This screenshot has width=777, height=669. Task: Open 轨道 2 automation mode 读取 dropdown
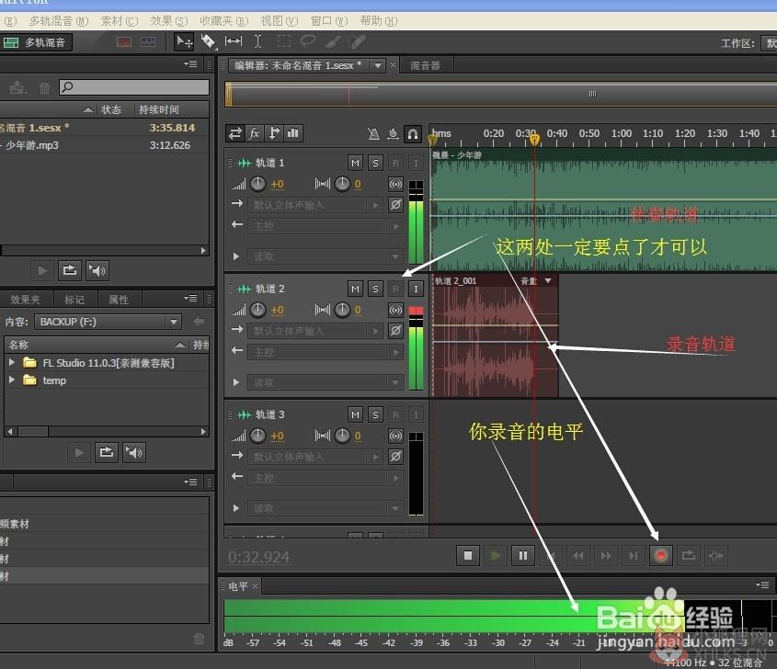tap(326, 382)
